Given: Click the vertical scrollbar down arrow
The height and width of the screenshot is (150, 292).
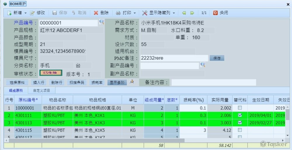Looking at the screenshot, I should [x=288, y=136].
